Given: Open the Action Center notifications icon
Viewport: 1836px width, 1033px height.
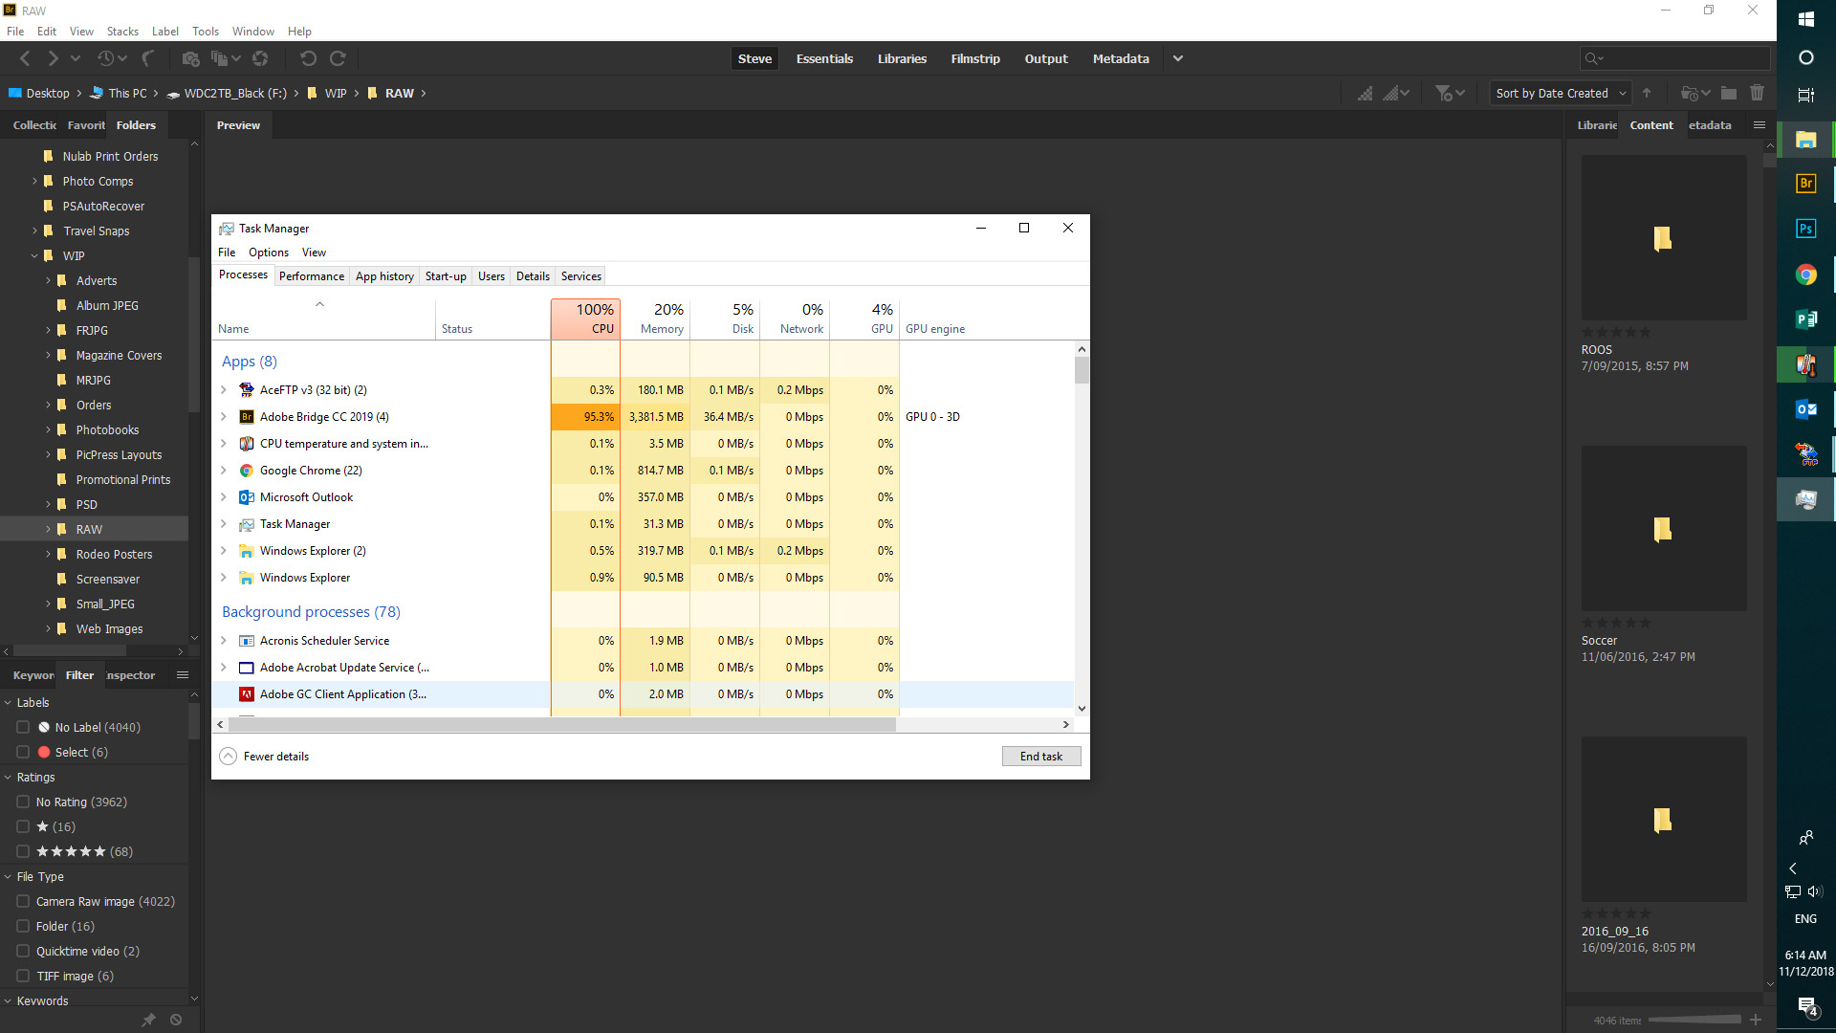Looking at the screenshot, I should pyautogui.click(x=1806, y=1006).
